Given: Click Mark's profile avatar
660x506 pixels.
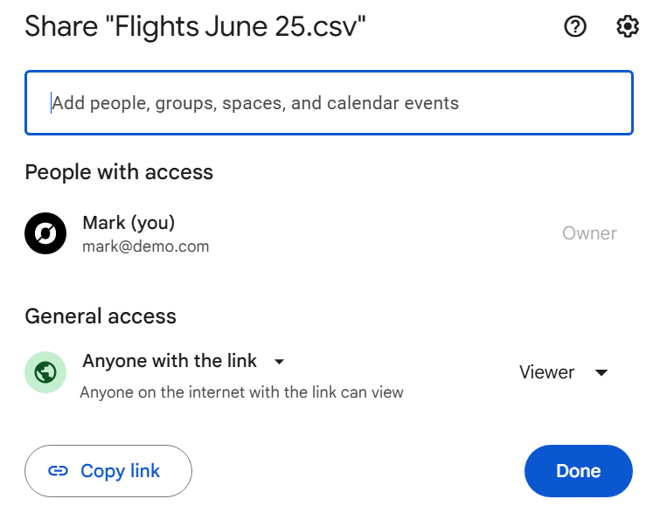Looking at the screenshot, I should pos(45,233).
